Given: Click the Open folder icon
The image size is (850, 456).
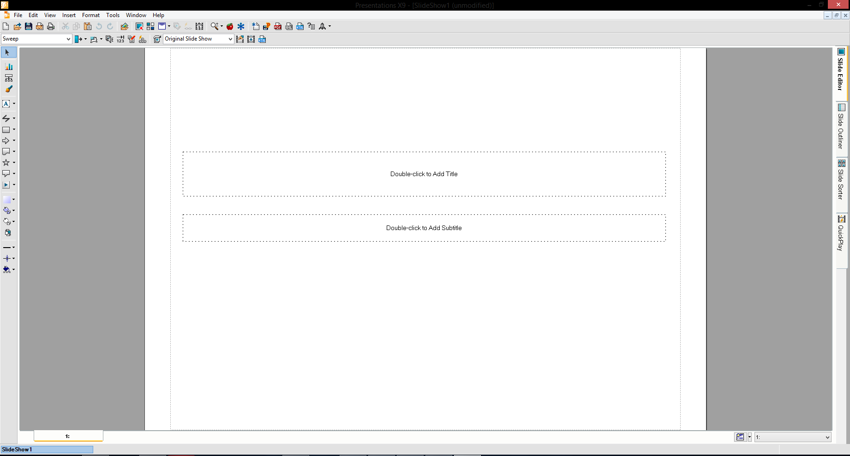Looking at the screenshot, I should tap(18, 27).
